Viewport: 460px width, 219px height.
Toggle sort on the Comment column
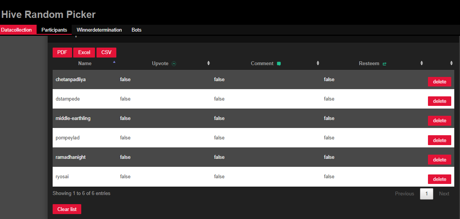pyautogui.click(x=318, y=63)
